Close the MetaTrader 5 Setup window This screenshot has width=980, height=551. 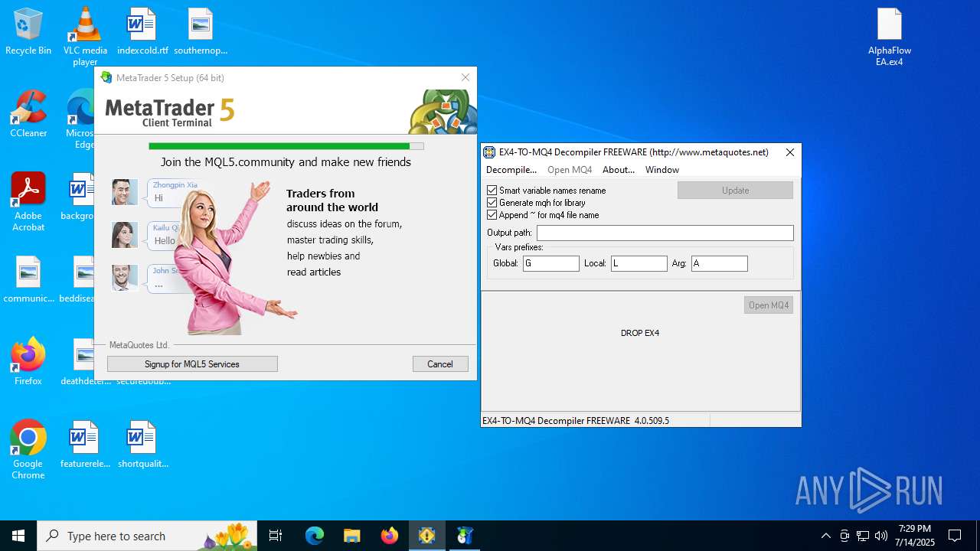pyautogui.click(x=465, y=77)
